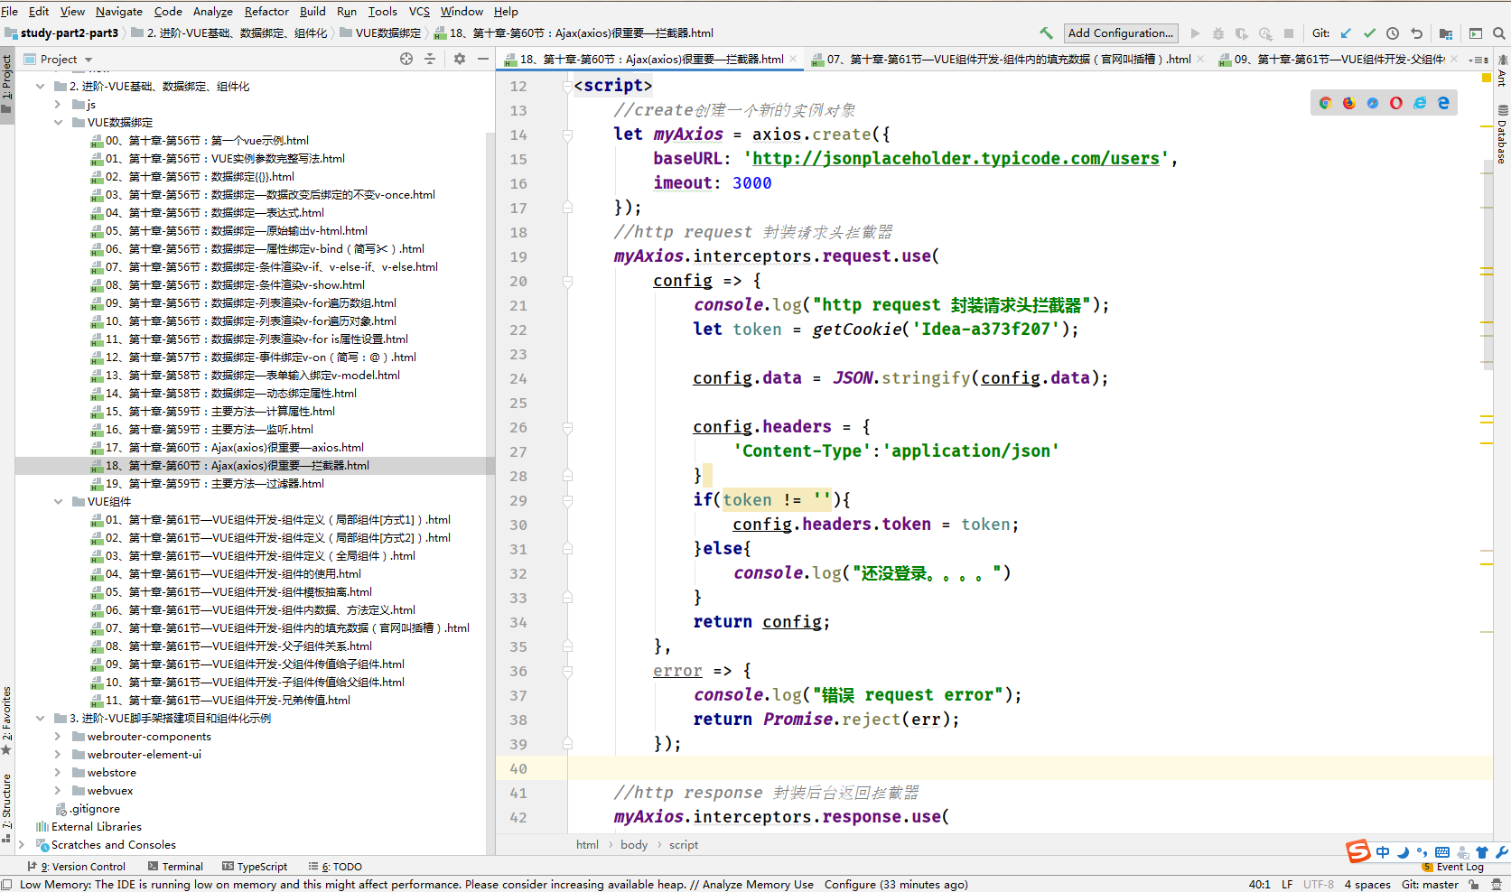Viewport: 1511px width, 892px height.
Task: Click the Search Everywhere magnifier icon
Action: coord(1499,33)
